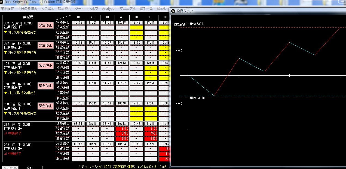
Task: Click the 多摩川 2R 11:23 button
Action: tap(93, 22)
